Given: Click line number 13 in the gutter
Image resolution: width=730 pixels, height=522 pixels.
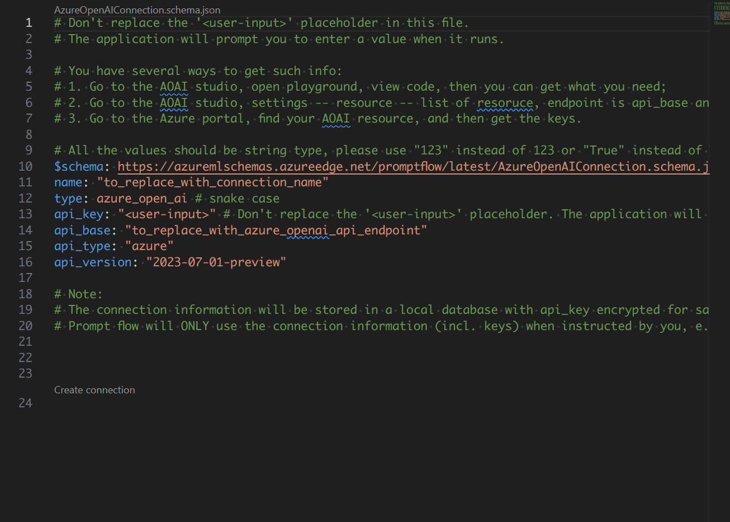Looking at the screenshot, I should (25, 214).
